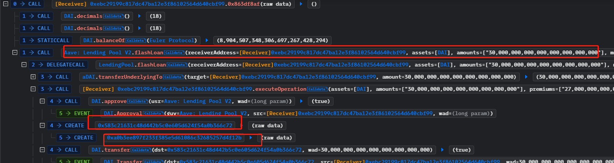
Task: Click output arrow on second DAI.decimals row
Action: point(139,28)
